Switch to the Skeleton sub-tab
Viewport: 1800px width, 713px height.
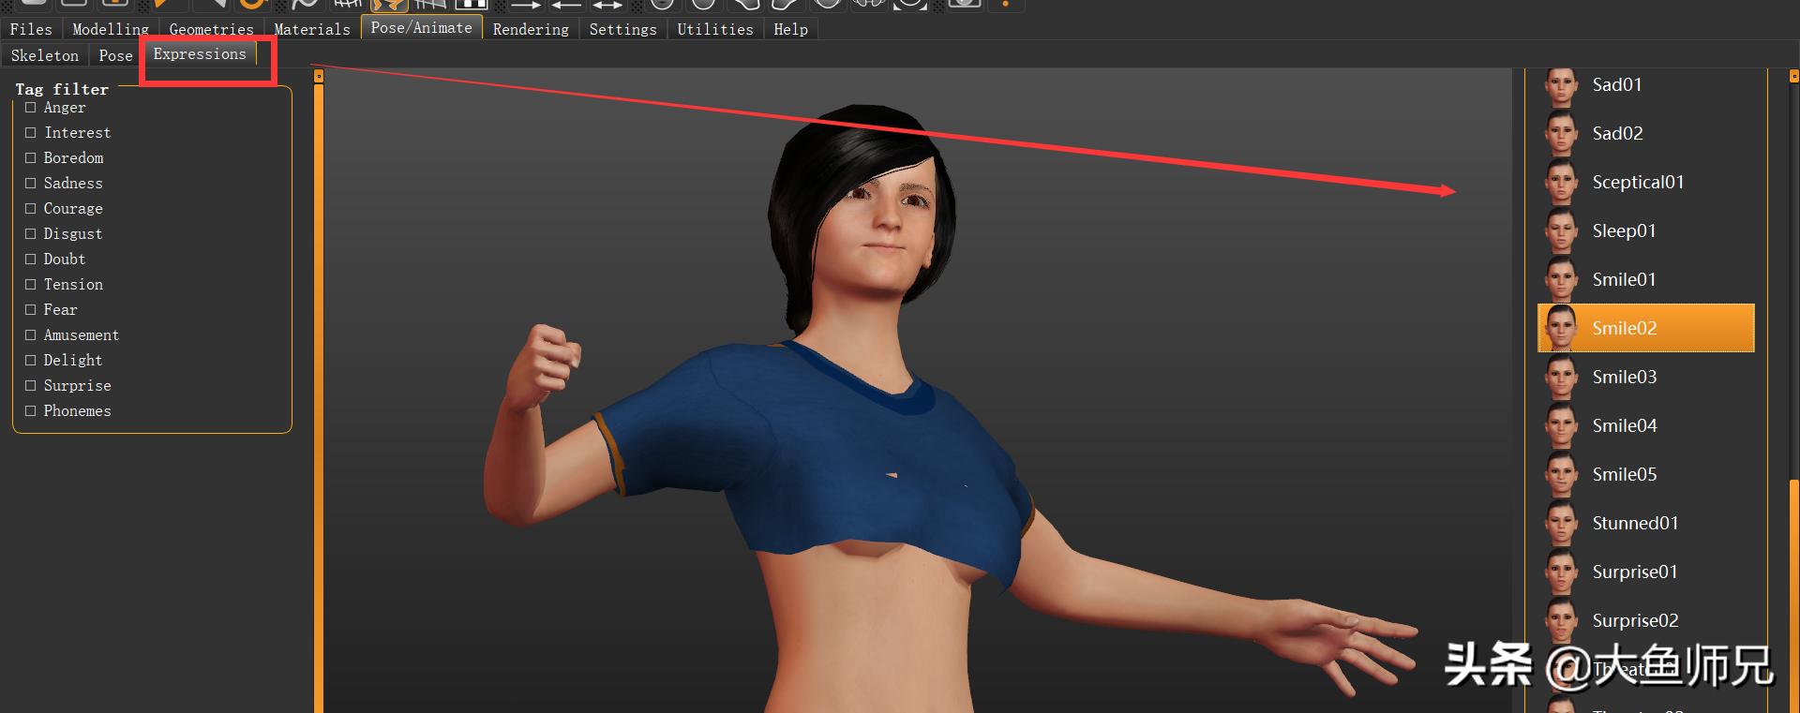[45, 55]
